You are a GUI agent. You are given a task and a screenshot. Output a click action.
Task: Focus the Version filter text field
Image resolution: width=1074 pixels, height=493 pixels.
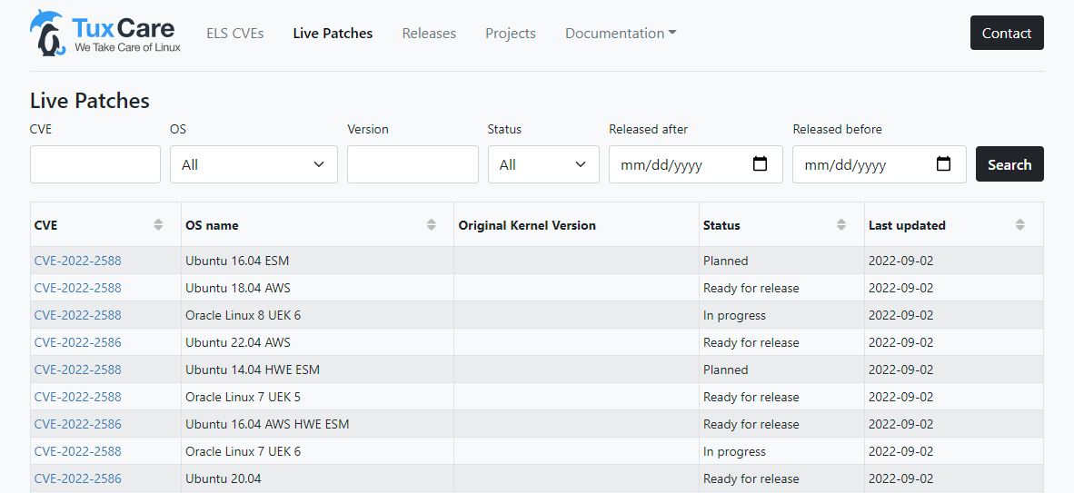(x=413, y=164)
